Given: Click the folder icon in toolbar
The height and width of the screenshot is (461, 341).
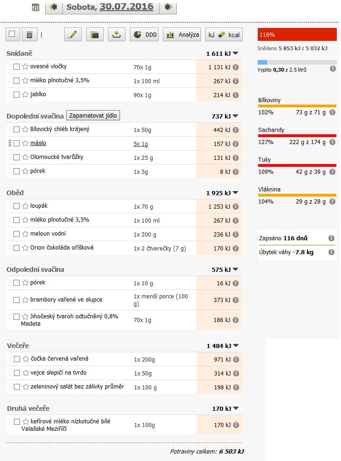Looking at the screenshot, I should point(95,34).
